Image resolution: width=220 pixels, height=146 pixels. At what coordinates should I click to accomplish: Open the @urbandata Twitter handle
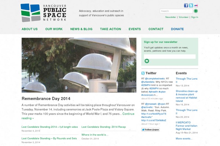(x=148, y=82)
